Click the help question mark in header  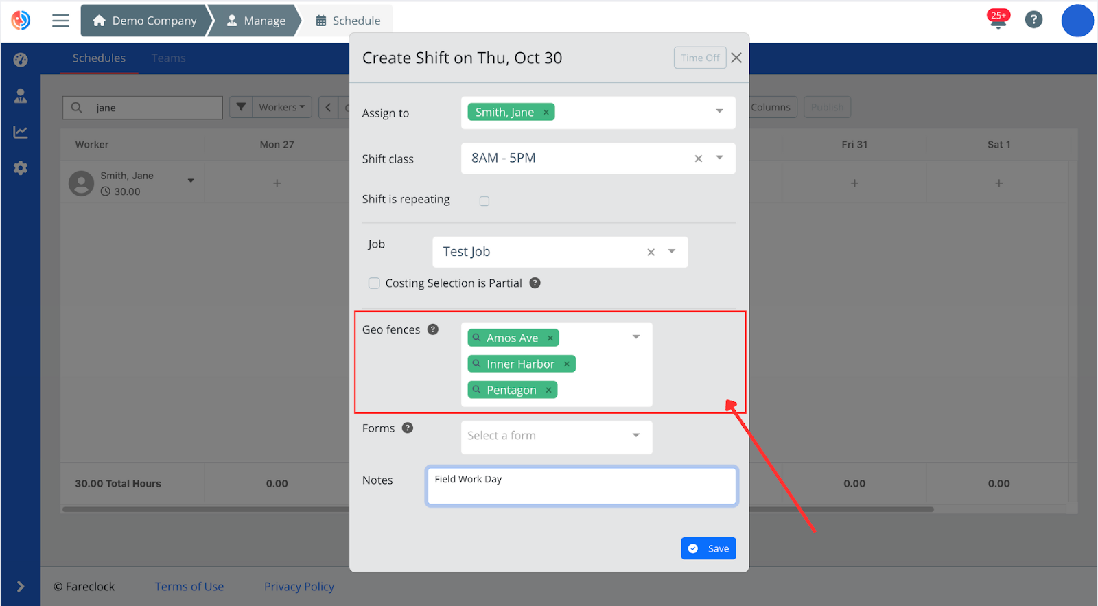[x=1033, y=20]
